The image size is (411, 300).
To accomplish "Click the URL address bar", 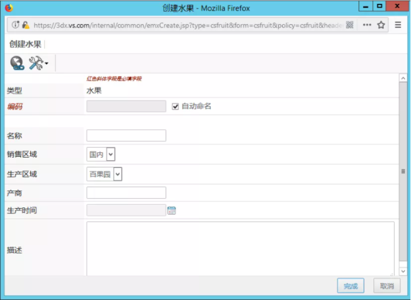I will click(184, 25).
